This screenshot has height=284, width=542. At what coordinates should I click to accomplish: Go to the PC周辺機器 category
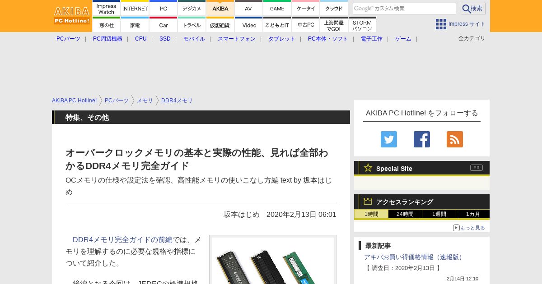coord(107,39)
